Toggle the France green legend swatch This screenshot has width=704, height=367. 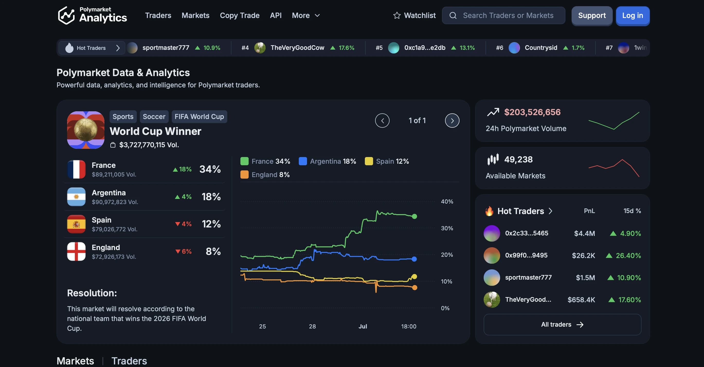point(244,161)
